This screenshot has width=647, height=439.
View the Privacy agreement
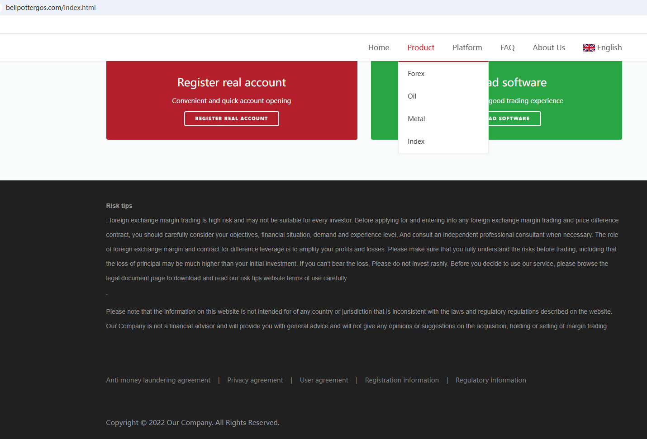(x=255, y=380)
